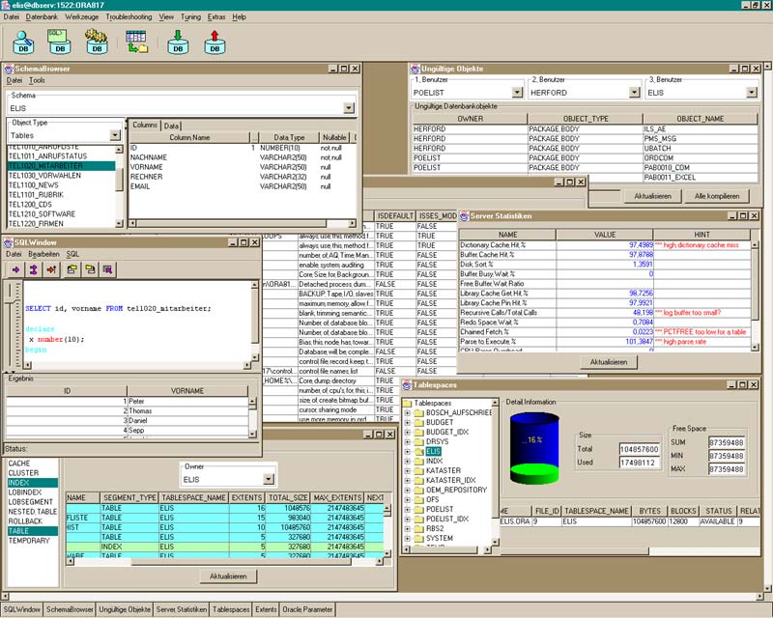
Task: Click the NACHNAME column row in SchemaBrowser
Action: [x=242, y=157]
